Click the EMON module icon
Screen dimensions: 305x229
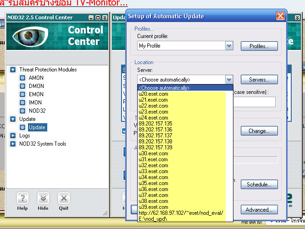point(22,94)
